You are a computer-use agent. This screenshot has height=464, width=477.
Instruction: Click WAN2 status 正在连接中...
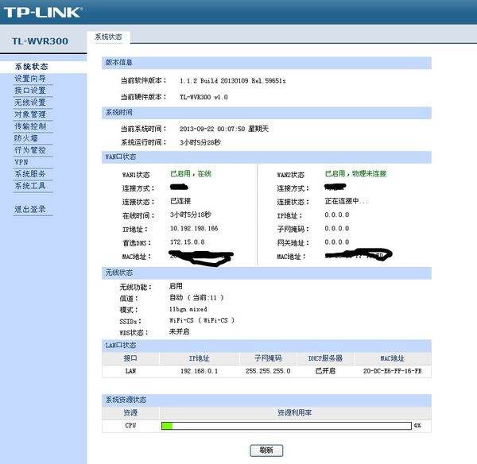click(346, 201)
